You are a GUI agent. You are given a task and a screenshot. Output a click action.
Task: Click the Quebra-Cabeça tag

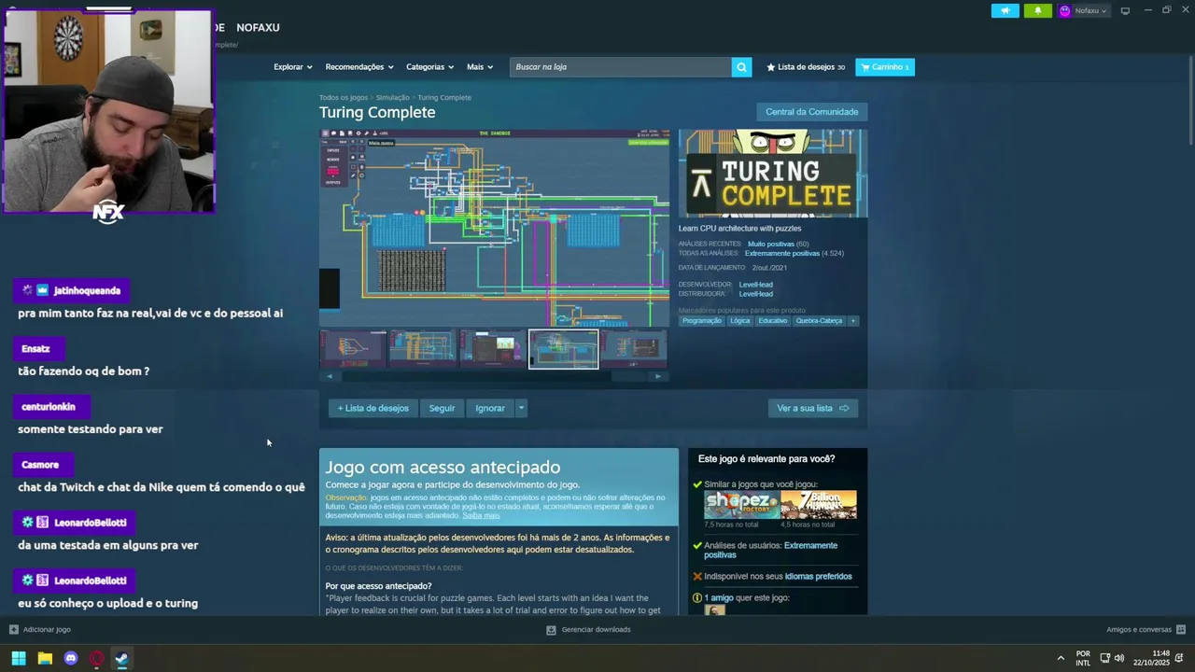click(819, 321)
